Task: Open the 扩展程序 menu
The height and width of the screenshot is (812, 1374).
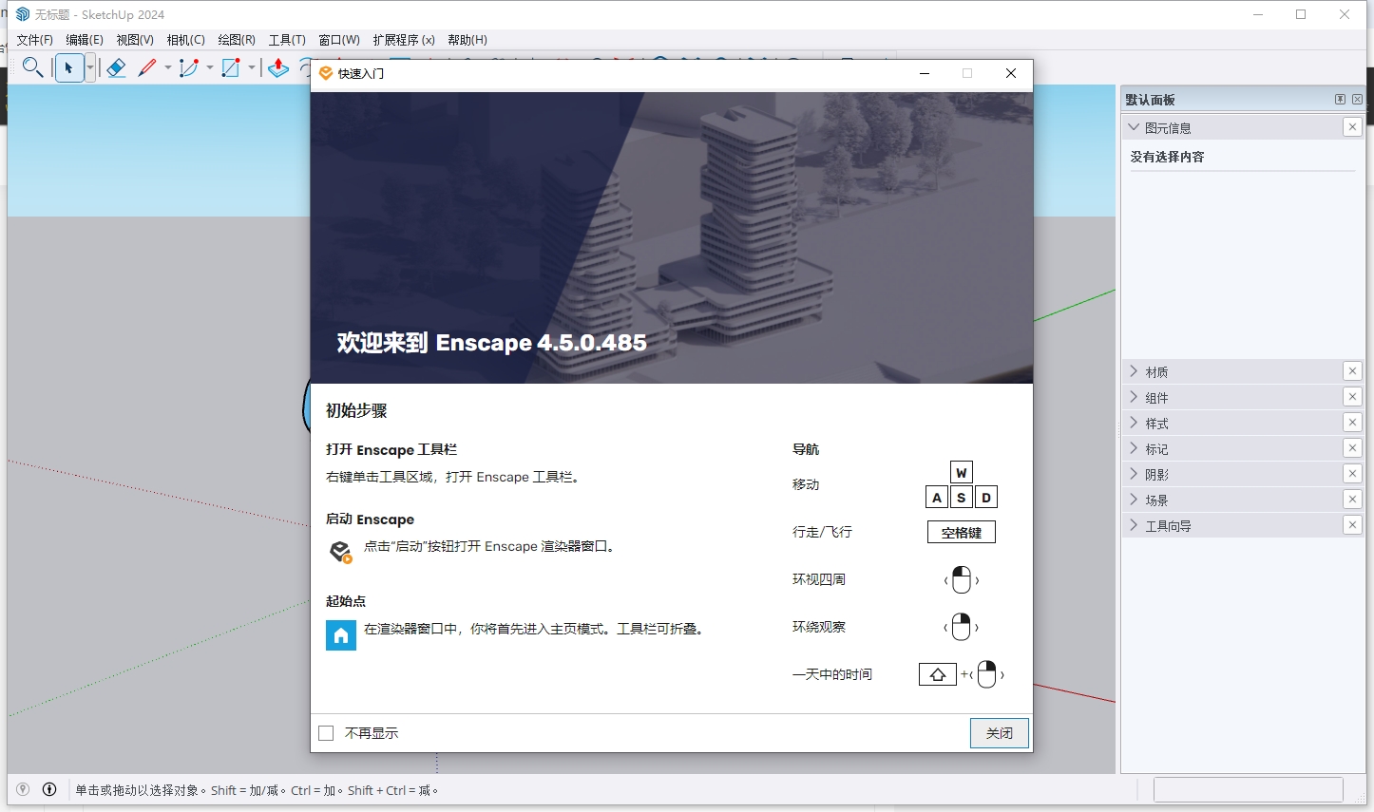Action: (403, 40)
